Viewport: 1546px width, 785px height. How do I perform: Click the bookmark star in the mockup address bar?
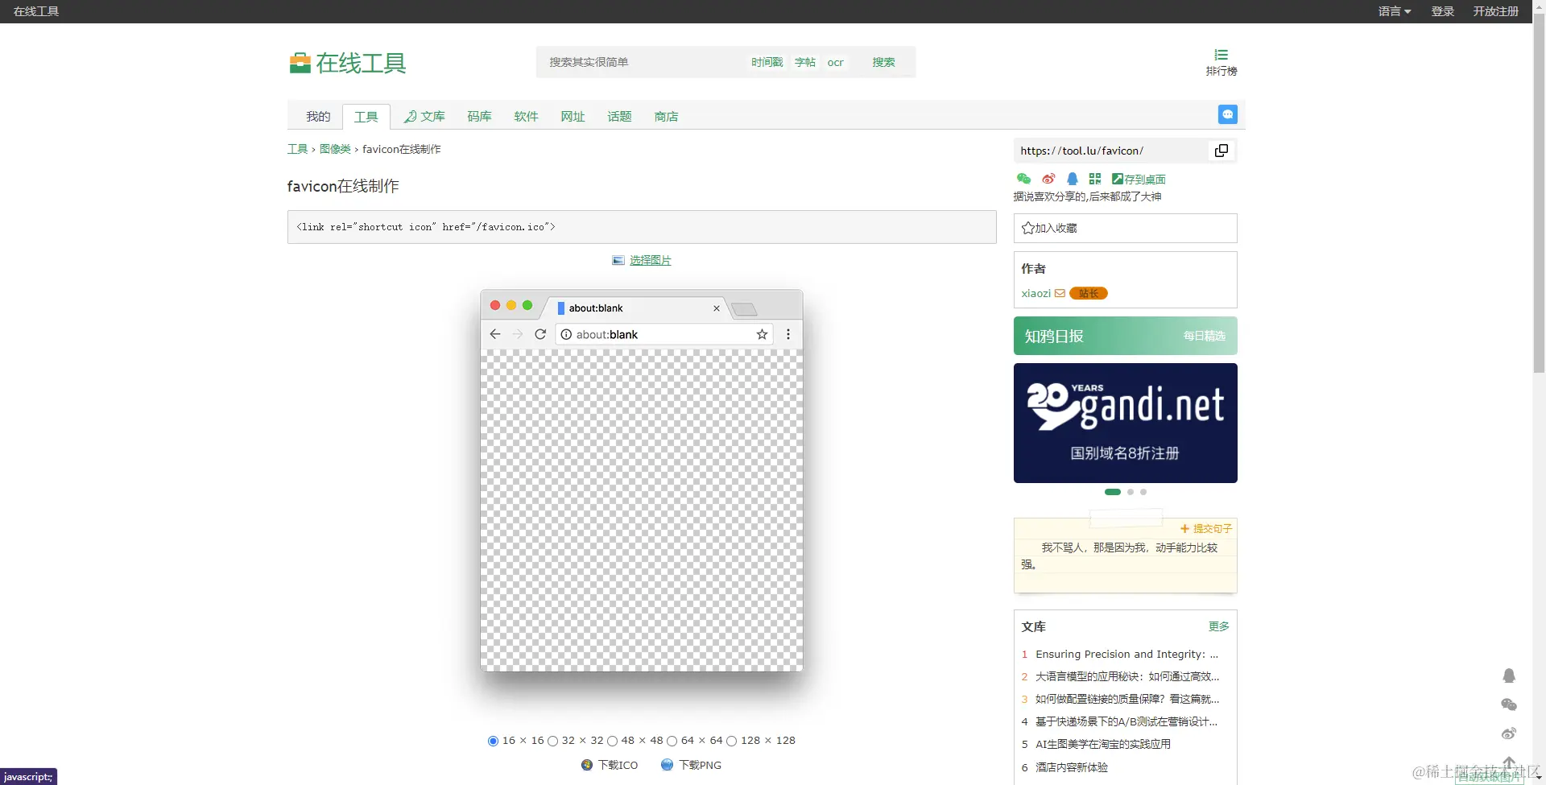762,334
